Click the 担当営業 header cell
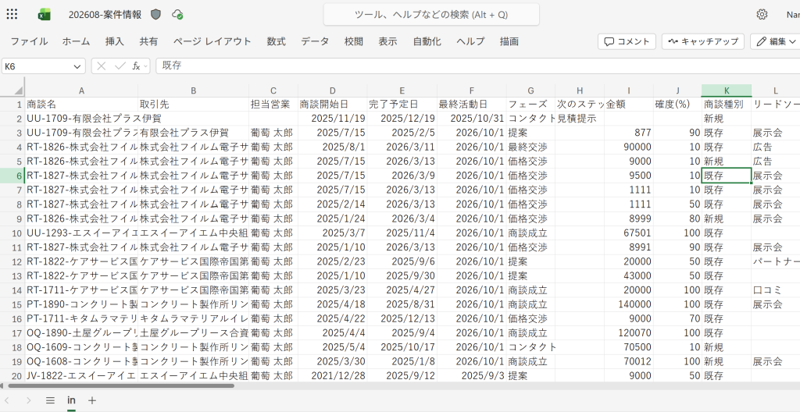This screenshot has width=800, height=412. [273, 105]
